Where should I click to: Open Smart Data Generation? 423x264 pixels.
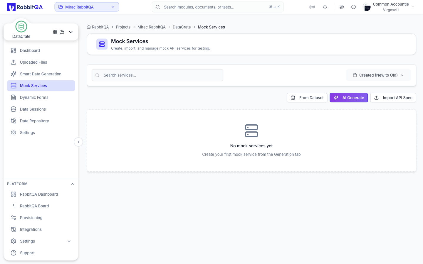pos(41,74)
